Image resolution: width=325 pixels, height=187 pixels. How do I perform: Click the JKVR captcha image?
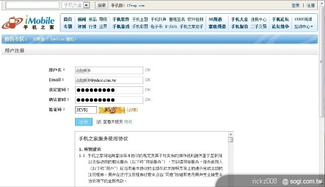point(112,110)
